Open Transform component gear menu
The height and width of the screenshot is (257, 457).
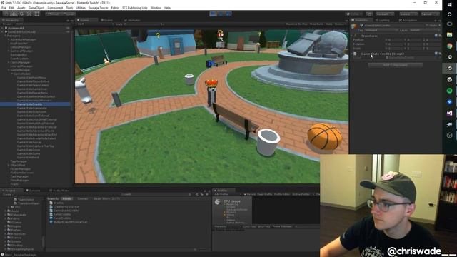click(440, 36)
